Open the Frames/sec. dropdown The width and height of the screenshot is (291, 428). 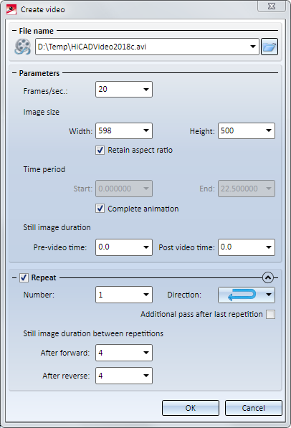click(146, 90)
